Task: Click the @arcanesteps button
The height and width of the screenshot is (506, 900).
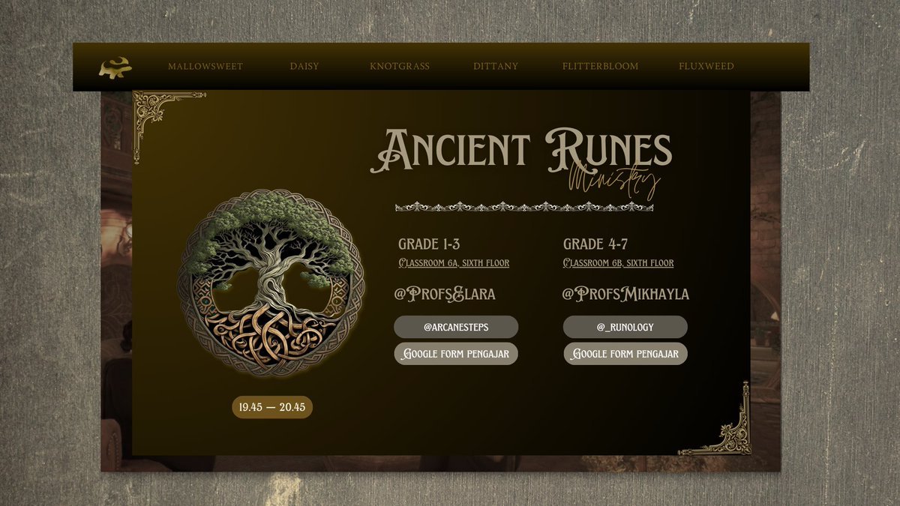Action: pos(456,327)
